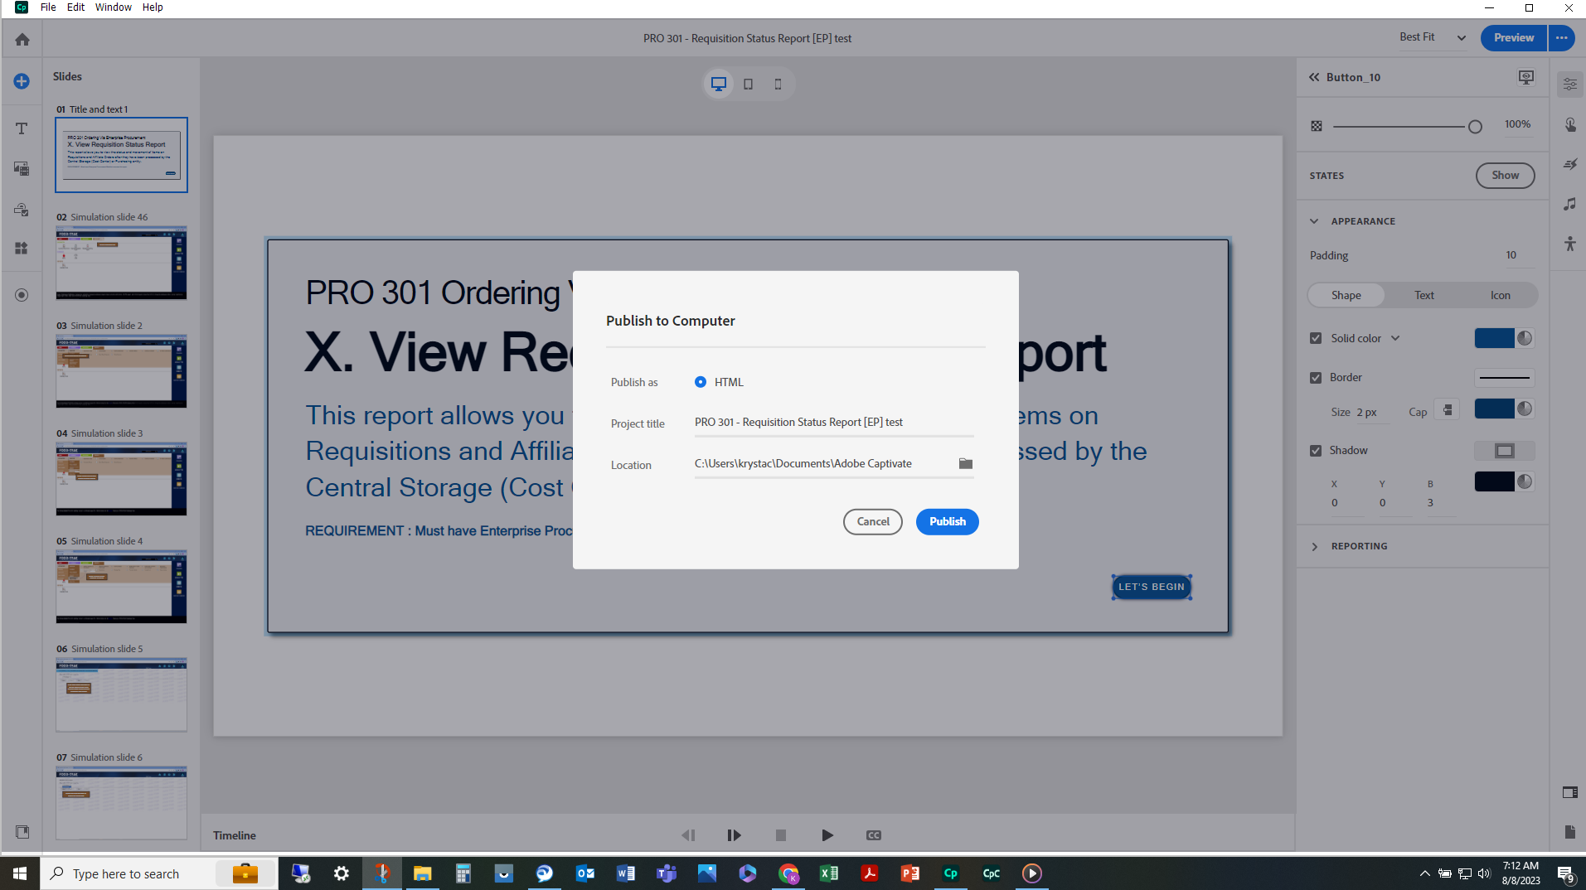Click the Publish button
1586x890 pixels.
point(947,522)
